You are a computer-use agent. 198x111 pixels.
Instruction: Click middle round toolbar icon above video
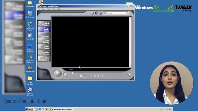click(97, 13)
